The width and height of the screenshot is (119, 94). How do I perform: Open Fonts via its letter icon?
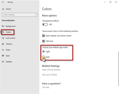(x=3, y=50)
